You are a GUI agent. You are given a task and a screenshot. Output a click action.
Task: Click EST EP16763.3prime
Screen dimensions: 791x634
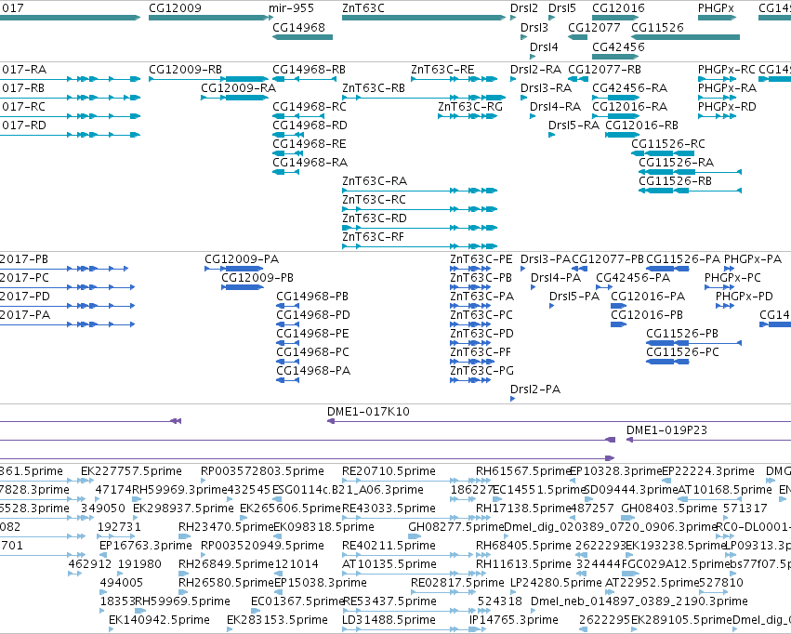click(x=146, y=546)
